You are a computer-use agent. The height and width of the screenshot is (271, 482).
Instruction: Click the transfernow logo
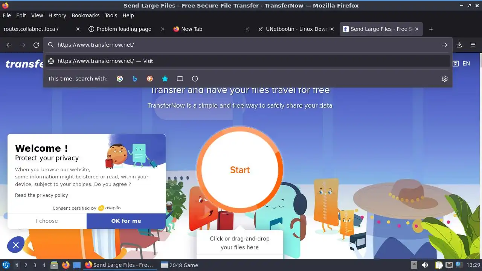[25, 64]
